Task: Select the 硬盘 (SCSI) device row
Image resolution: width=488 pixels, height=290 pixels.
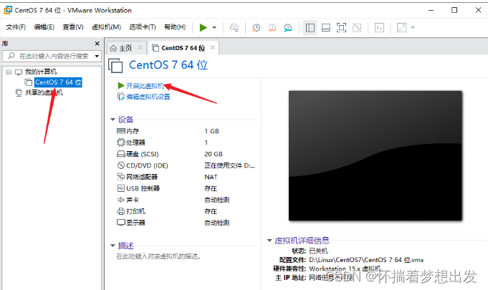Action: pyautogui.click(x=186, y=154)
